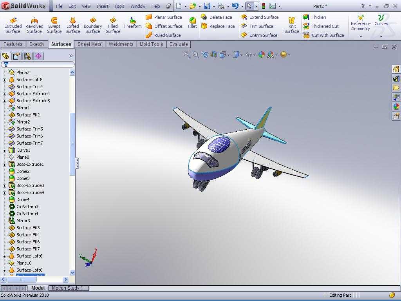Open the PropertyManager tab

point(16,56)
